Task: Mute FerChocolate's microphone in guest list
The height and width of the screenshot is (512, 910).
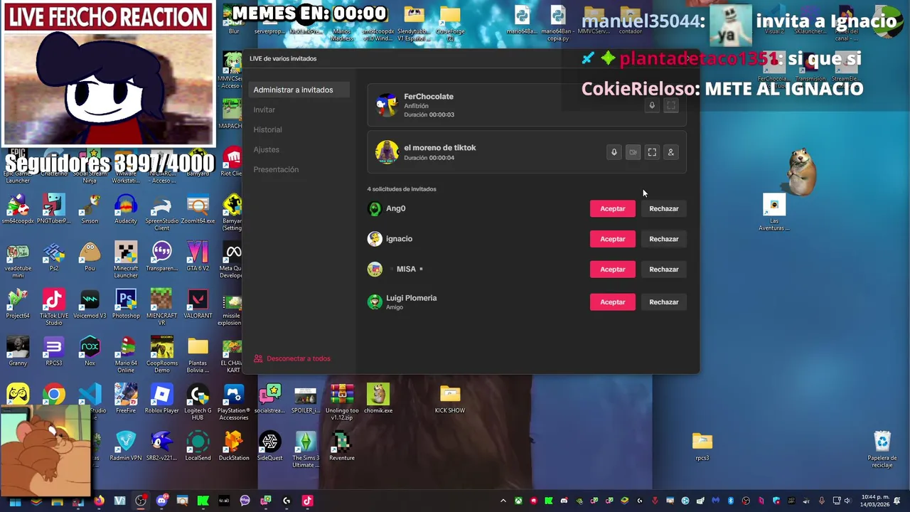Action: pyautogui.click(x=651, y=106)
